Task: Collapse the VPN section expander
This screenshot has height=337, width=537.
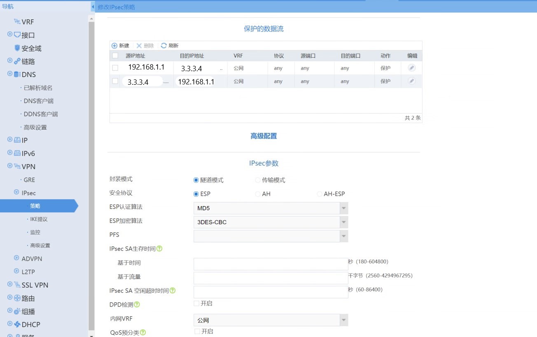Action: coord(10,166)
